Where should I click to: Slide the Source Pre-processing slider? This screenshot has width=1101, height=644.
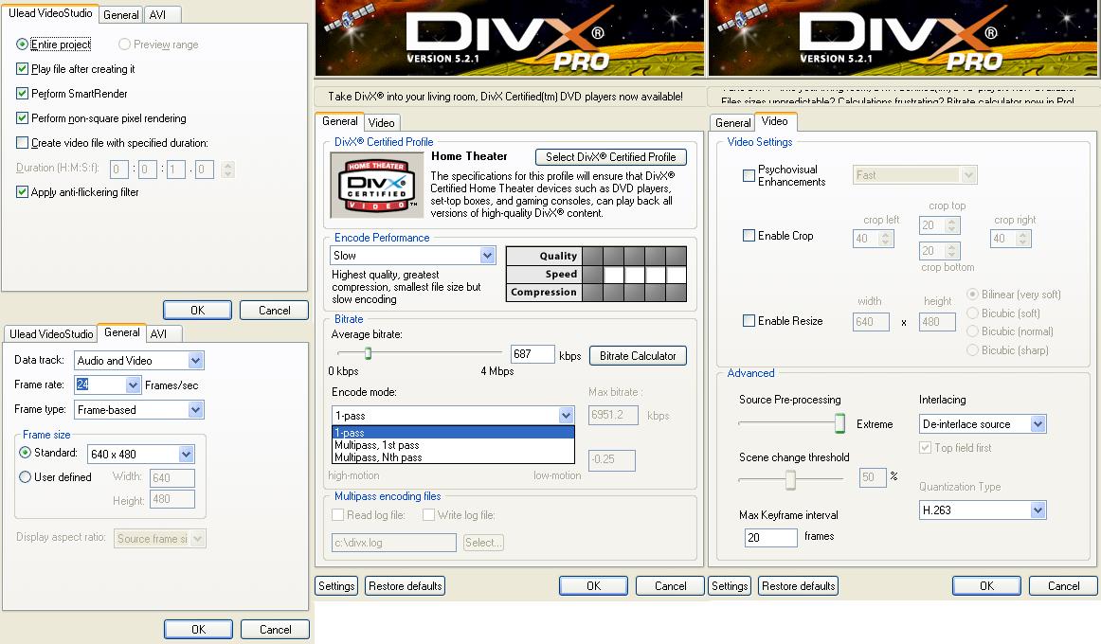839,422
